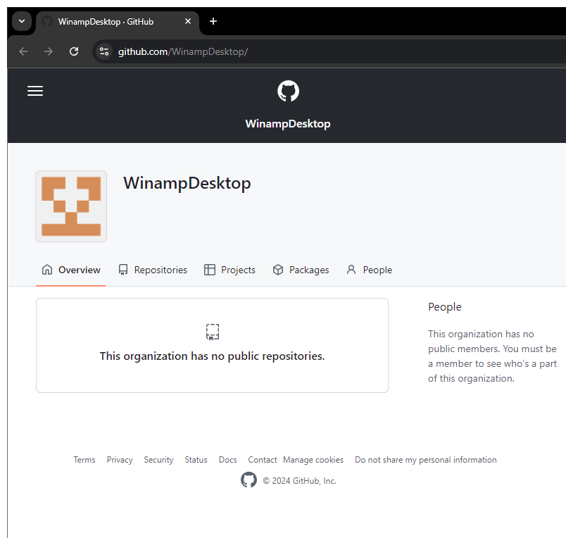Open the Repositories tab book icon

pyautogui.click(x=122, y=269)
